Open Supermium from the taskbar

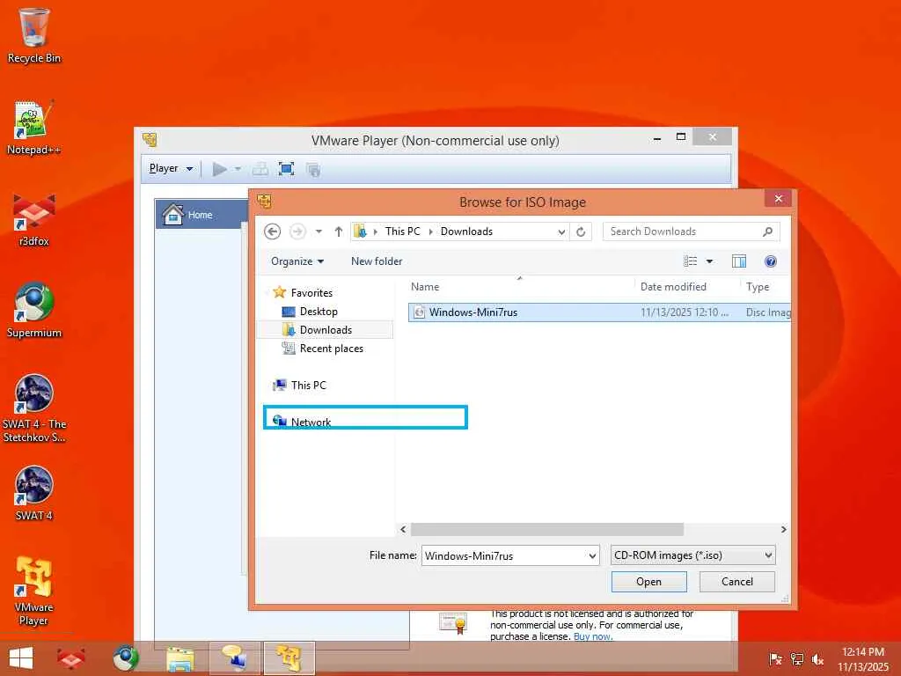126,658
